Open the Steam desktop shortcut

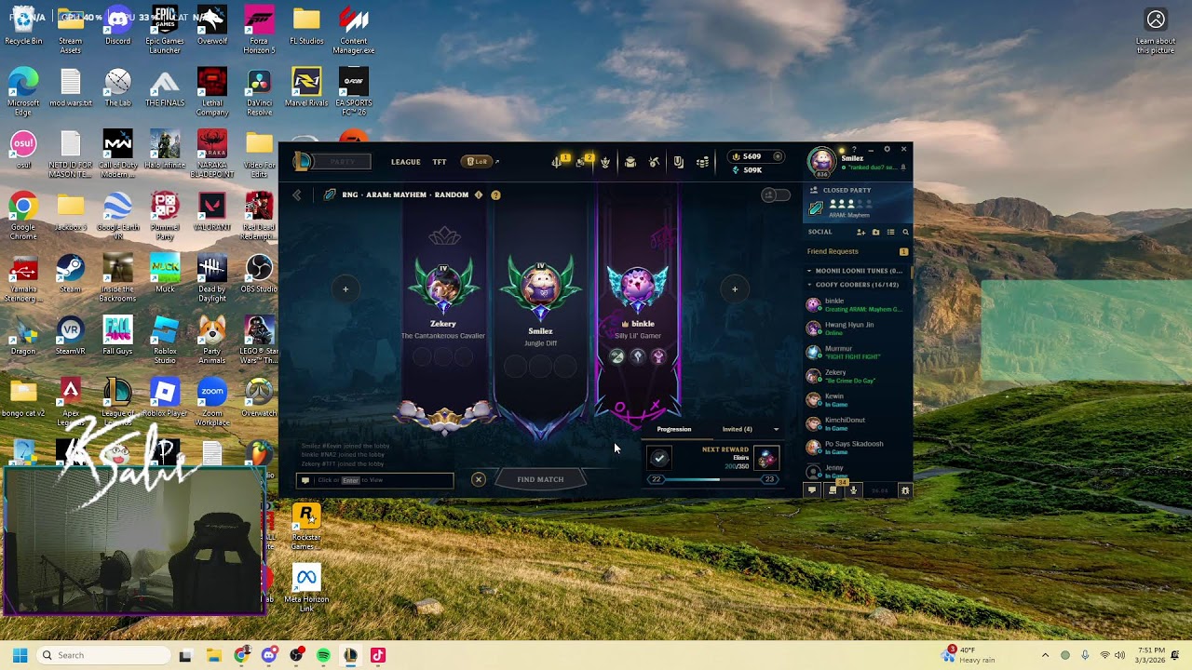coord(70,273)
